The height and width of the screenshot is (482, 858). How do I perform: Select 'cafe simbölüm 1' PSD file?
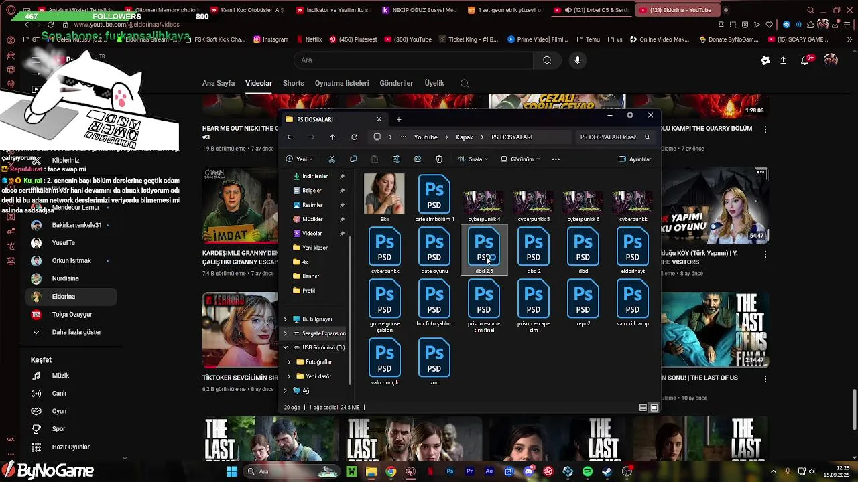[434, 198]
